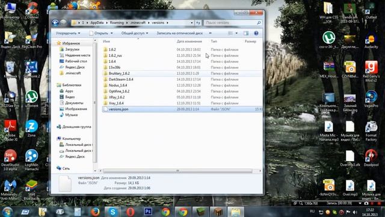Image resolution: width=385 pixels, height=217 pixels.
Task: Sort by the Имя column header
Action: click(106, 42)
